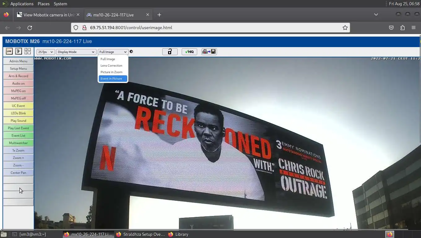Click Zoom + softbutton
The height and width of the screenshot is (238, 421).
[18, 158]
